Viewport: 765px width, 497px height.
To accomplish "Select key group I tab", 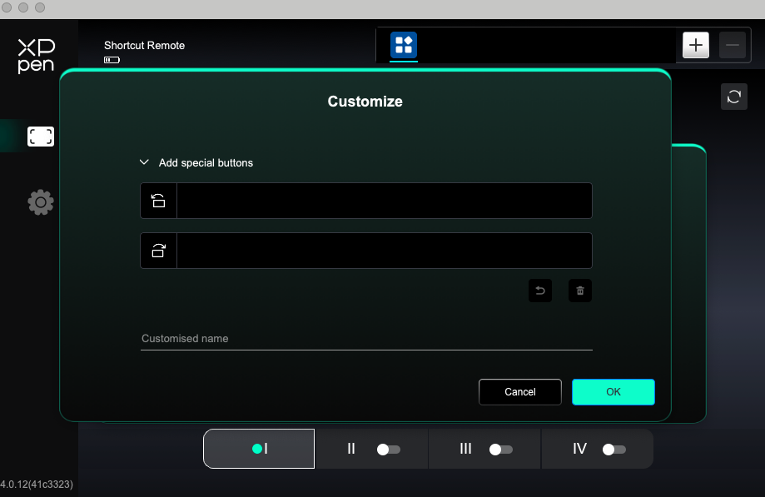I will tap(259, 449).
